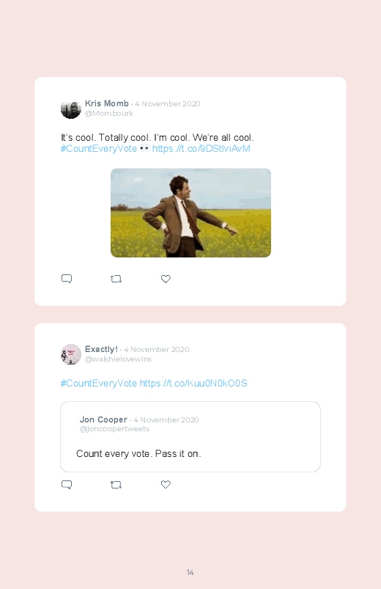Like the Exactly! tweet with heart icon
The height and width of the screenshot is (589, 381).
(x=166, y=485)
